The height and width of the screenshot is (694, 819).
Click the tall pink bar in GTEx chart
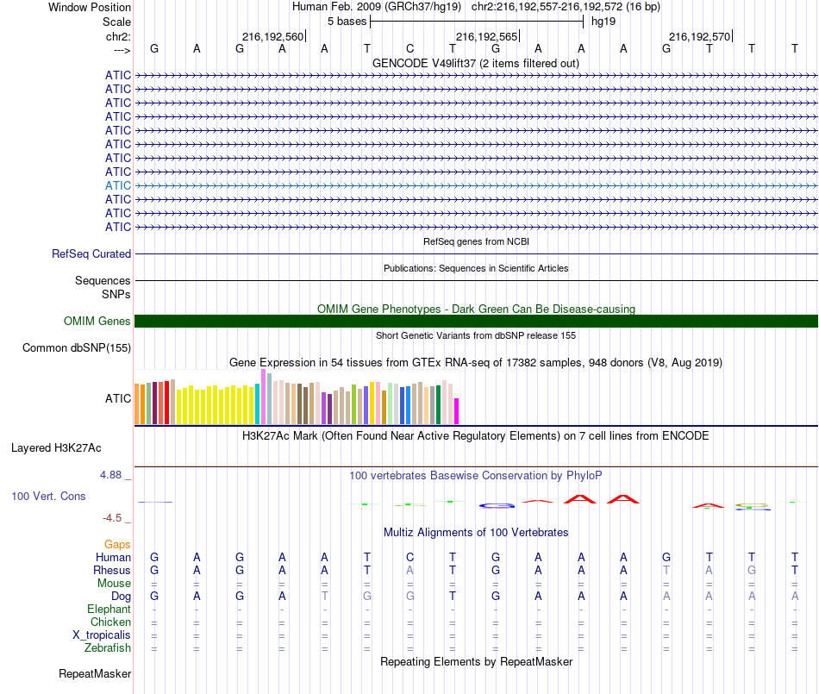(263, 397)
